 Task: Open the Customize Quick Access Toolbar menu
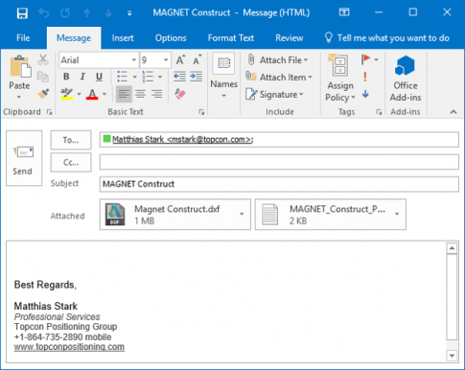pyautogui.click(x=129, y=13)
